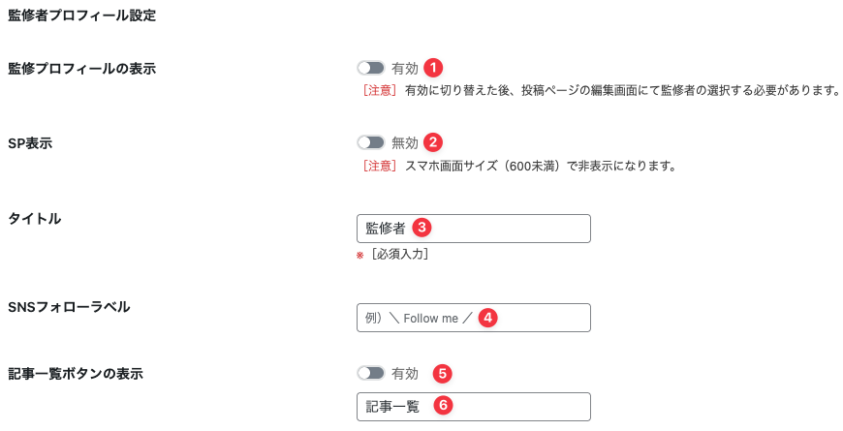Click the 監修プロフィールの表示 label
843x431 pixels.
(x=81, y=69)
